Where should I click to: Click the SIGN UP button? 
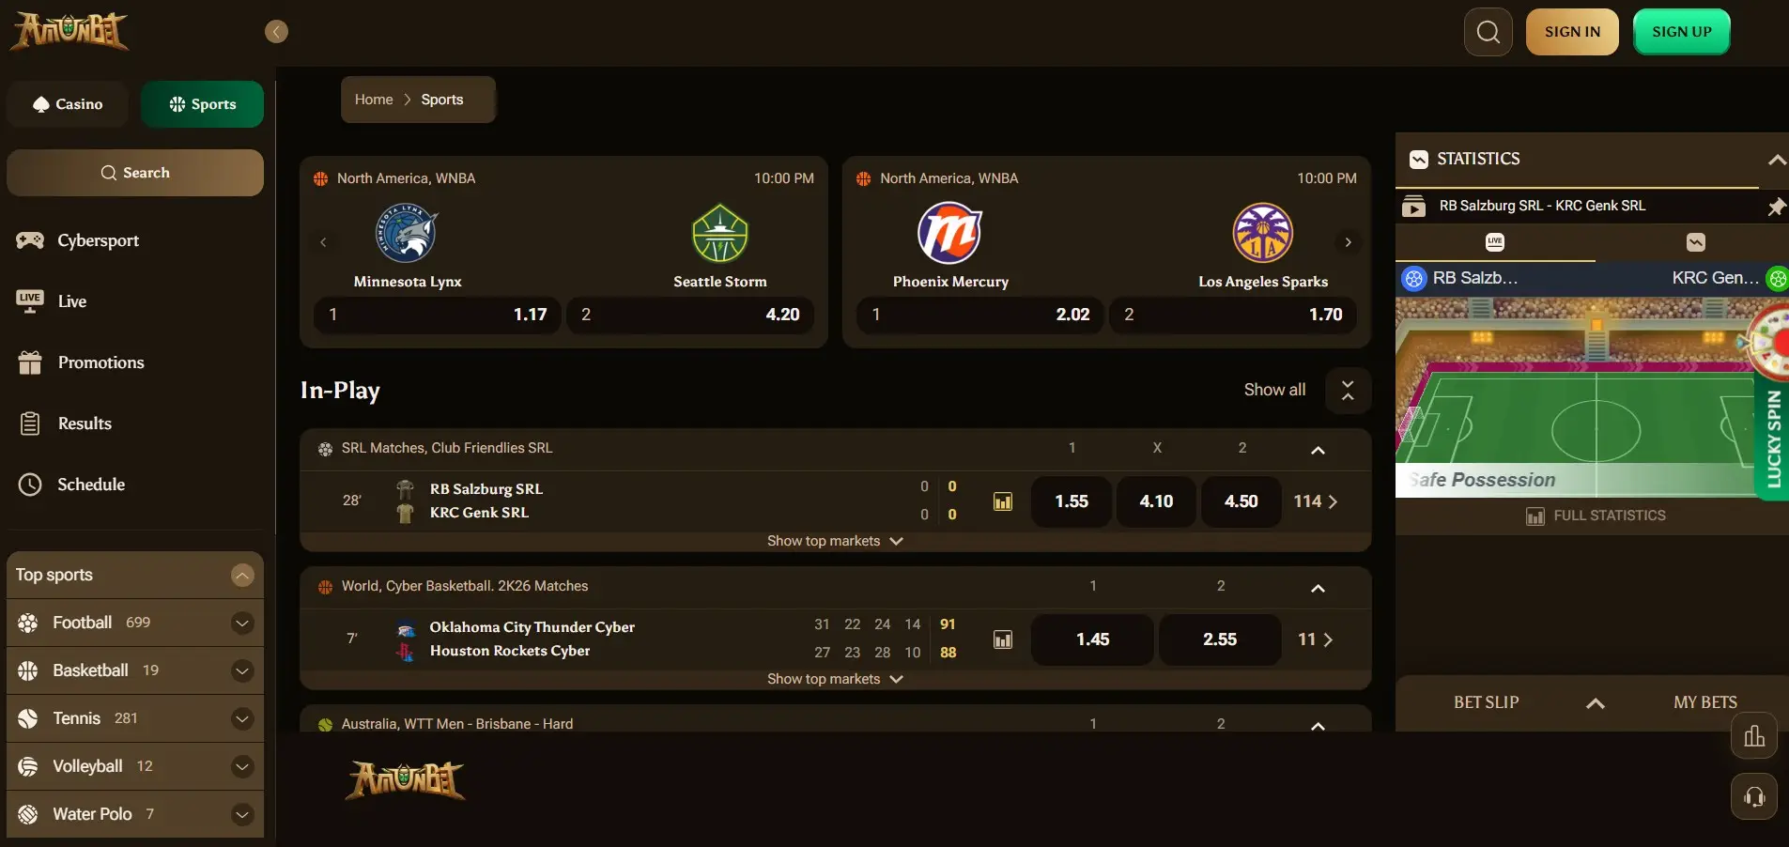pyautogui.click(x=1681, y=32)
